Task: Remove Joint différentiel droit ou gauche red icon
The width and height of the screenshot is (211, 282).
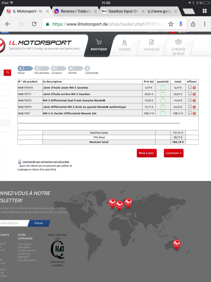Action: coord(194,107)
